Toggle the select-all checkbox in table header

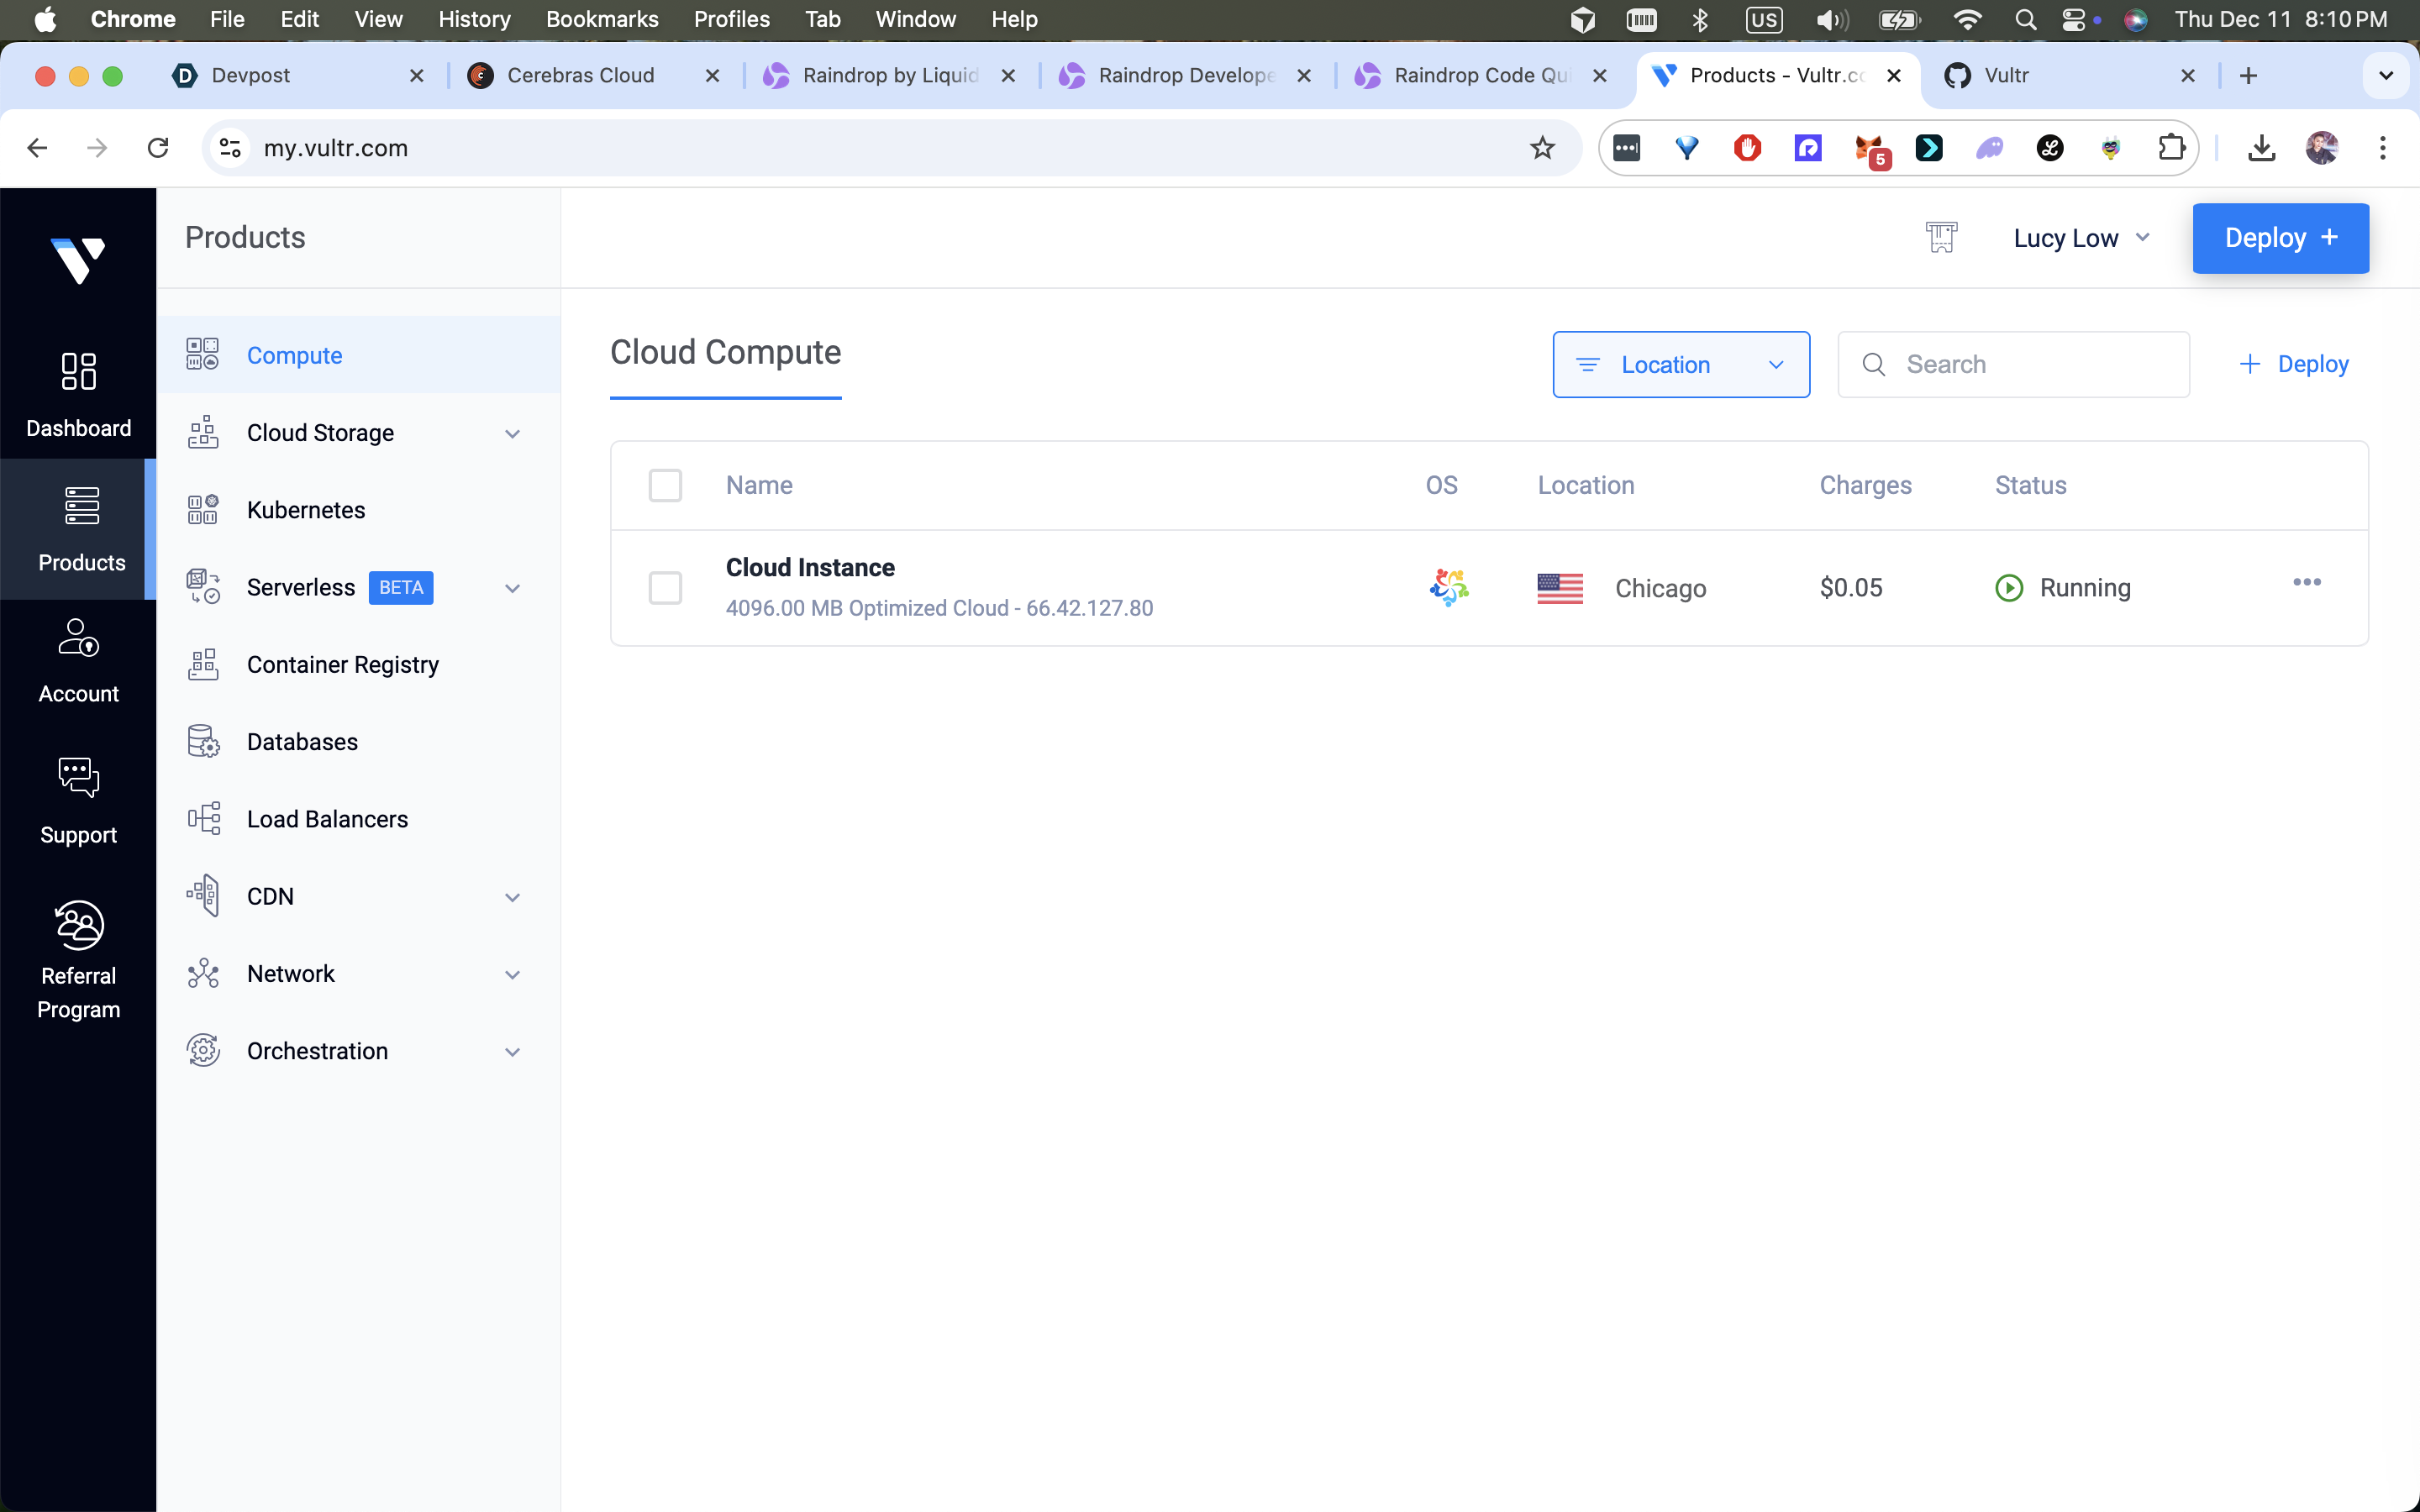click(x=665, y=486)
